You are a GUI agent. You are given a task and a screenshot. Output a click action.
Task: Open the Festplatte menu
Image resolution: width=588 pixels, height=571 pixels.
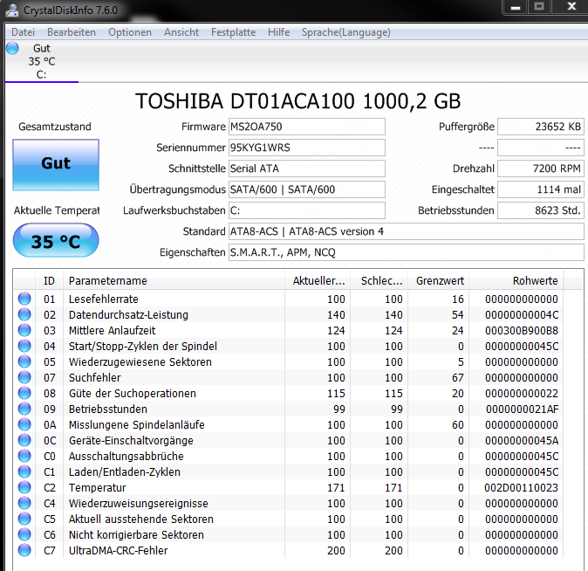[x=233, y=32]
